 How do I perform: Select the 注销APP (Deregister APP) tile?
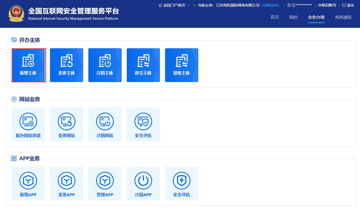click(143, 183)
